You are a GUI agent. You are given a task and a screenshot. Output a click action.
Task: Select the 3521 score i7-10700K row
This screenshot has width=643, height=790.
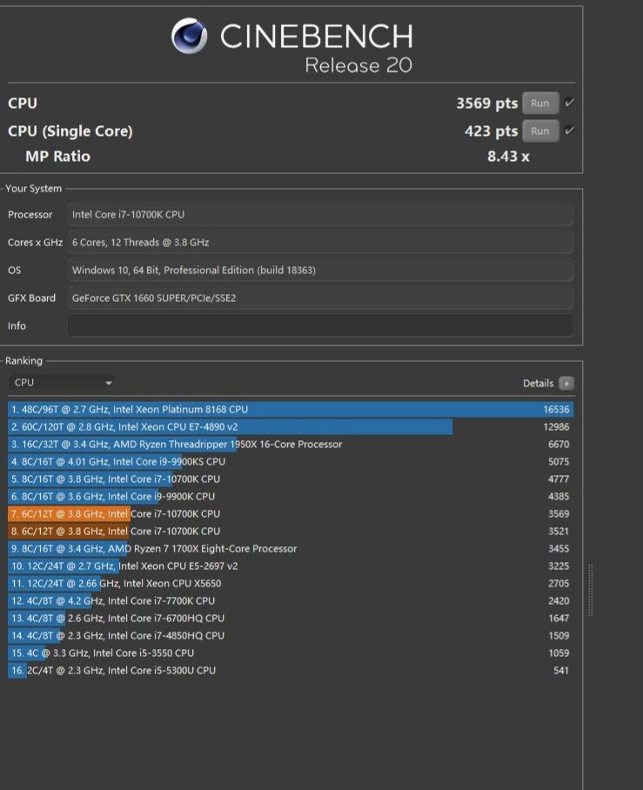(x=291, y=531)
